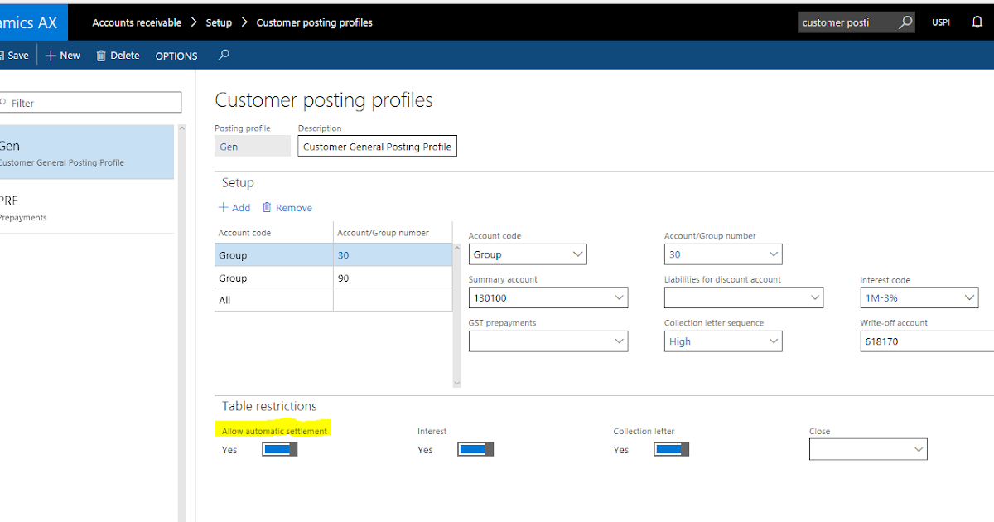
Task: Click the Add icon in the Setup section
Action: pyautogui.click(x=224, y=207)
